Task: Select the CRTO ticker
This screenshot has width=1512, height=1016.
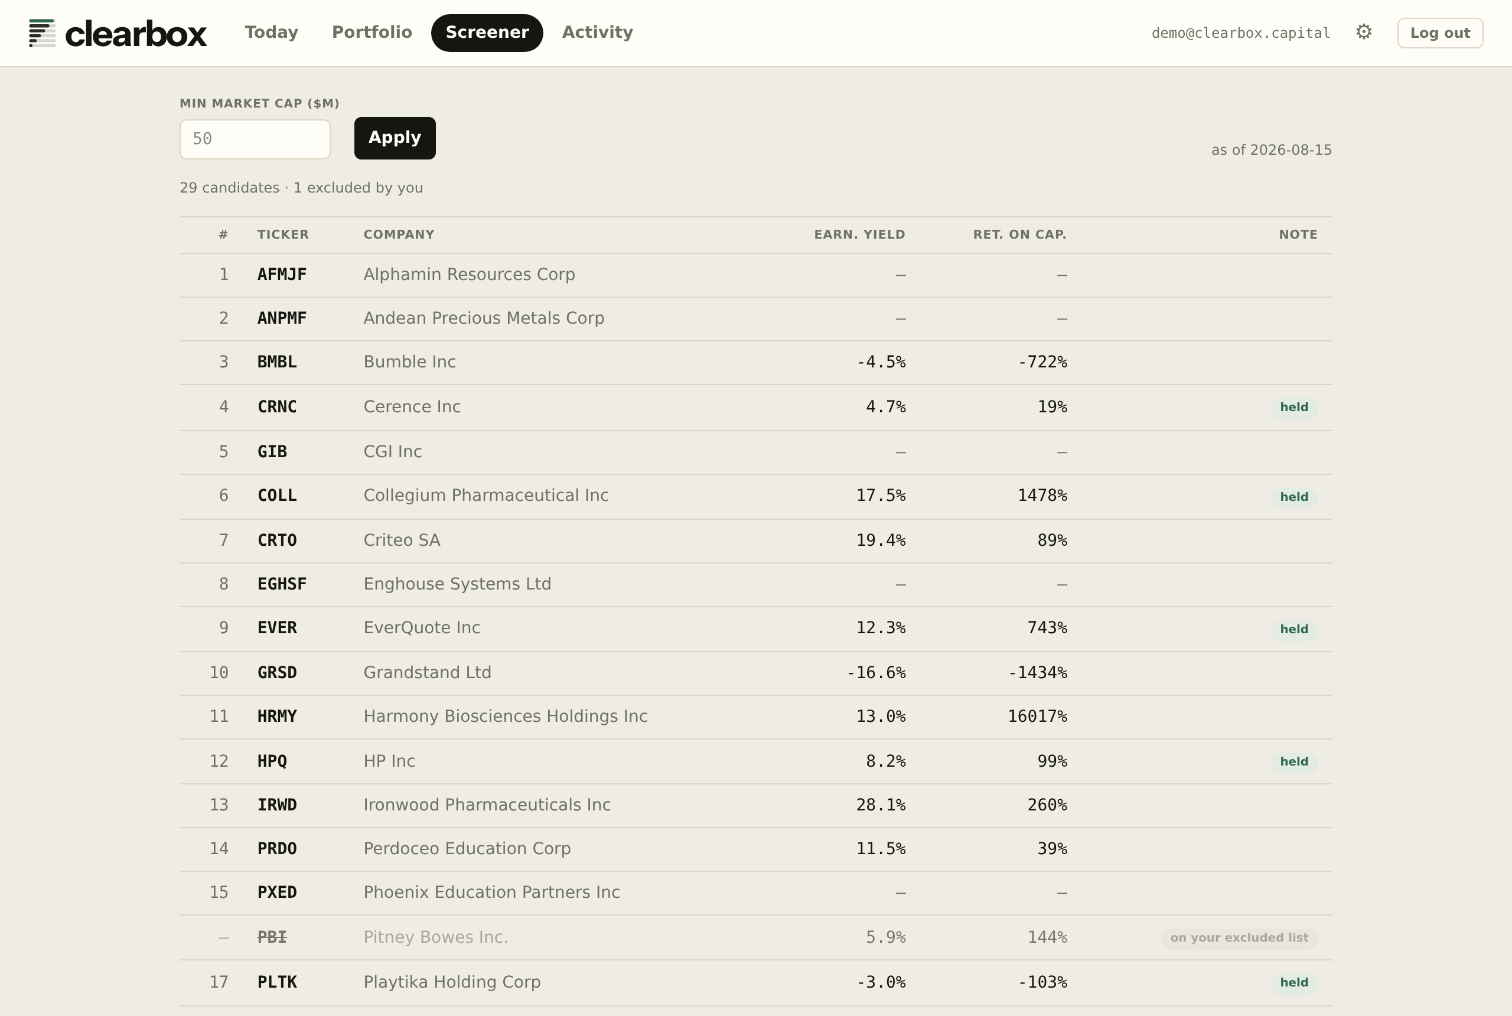Action: tap(277, 540)
